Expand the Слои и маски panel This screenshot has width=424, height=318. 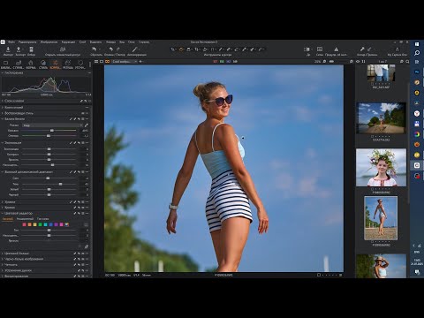tap(3, 101)
